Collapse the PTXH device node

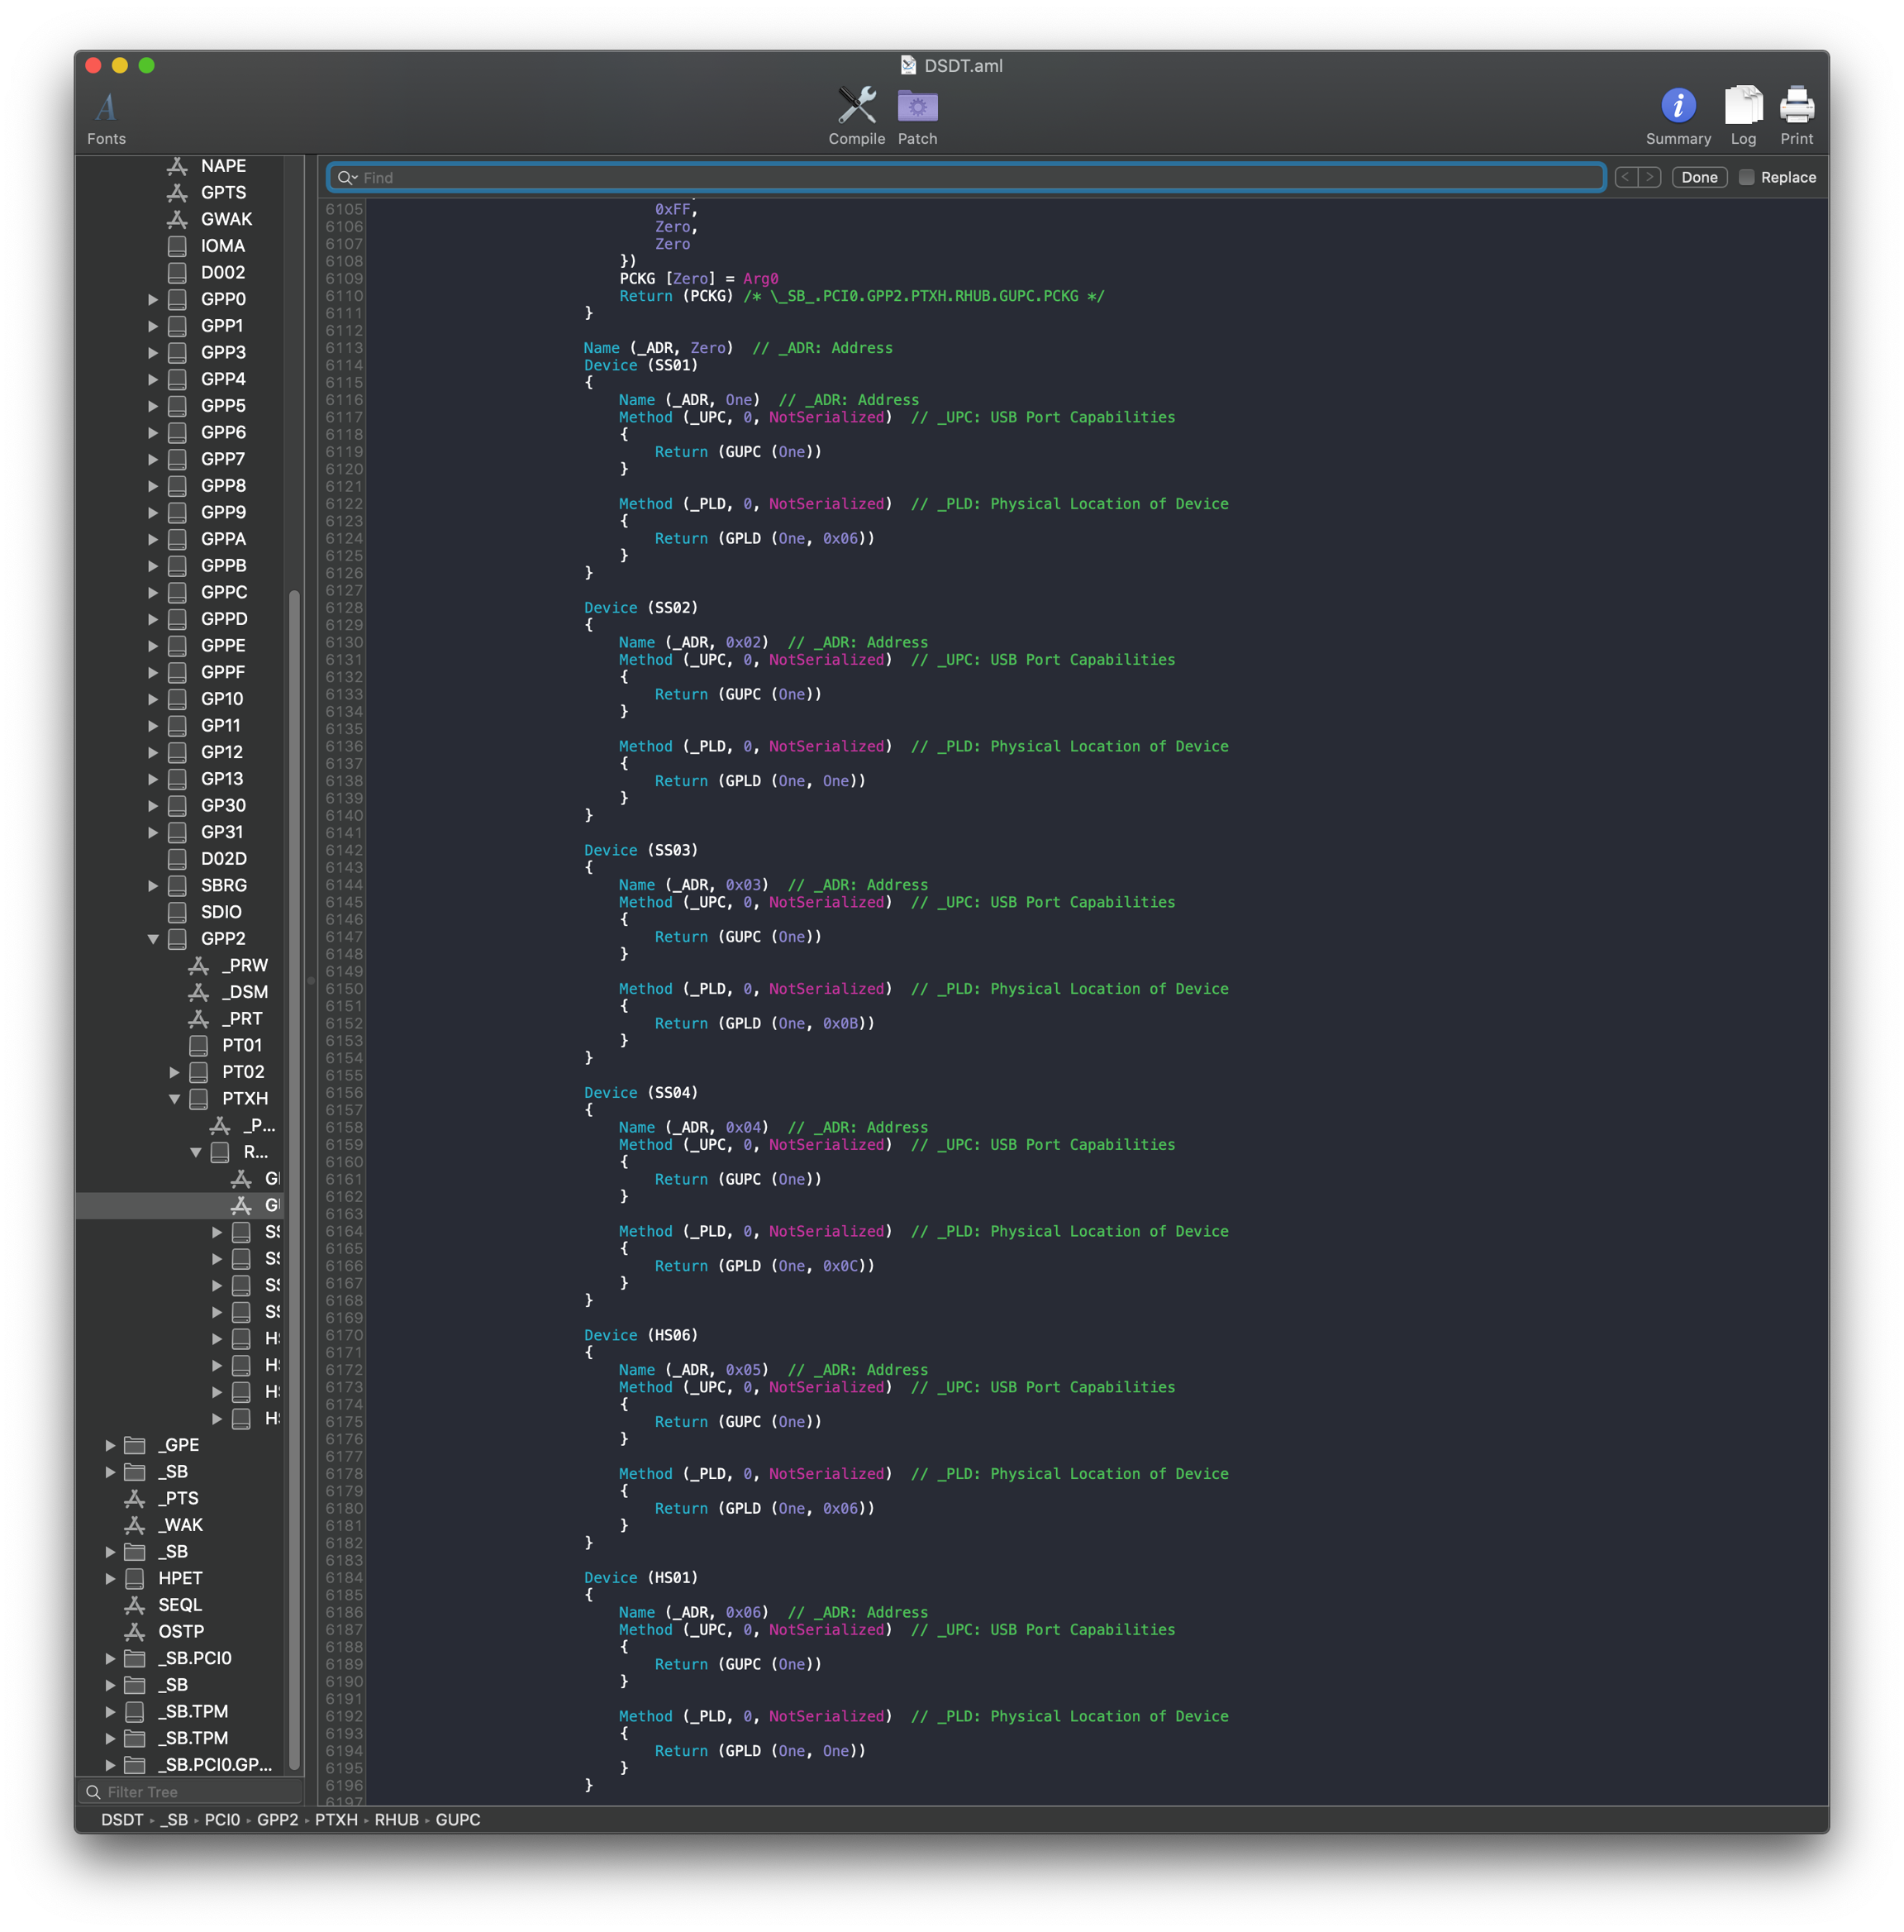click(174, 1099)
